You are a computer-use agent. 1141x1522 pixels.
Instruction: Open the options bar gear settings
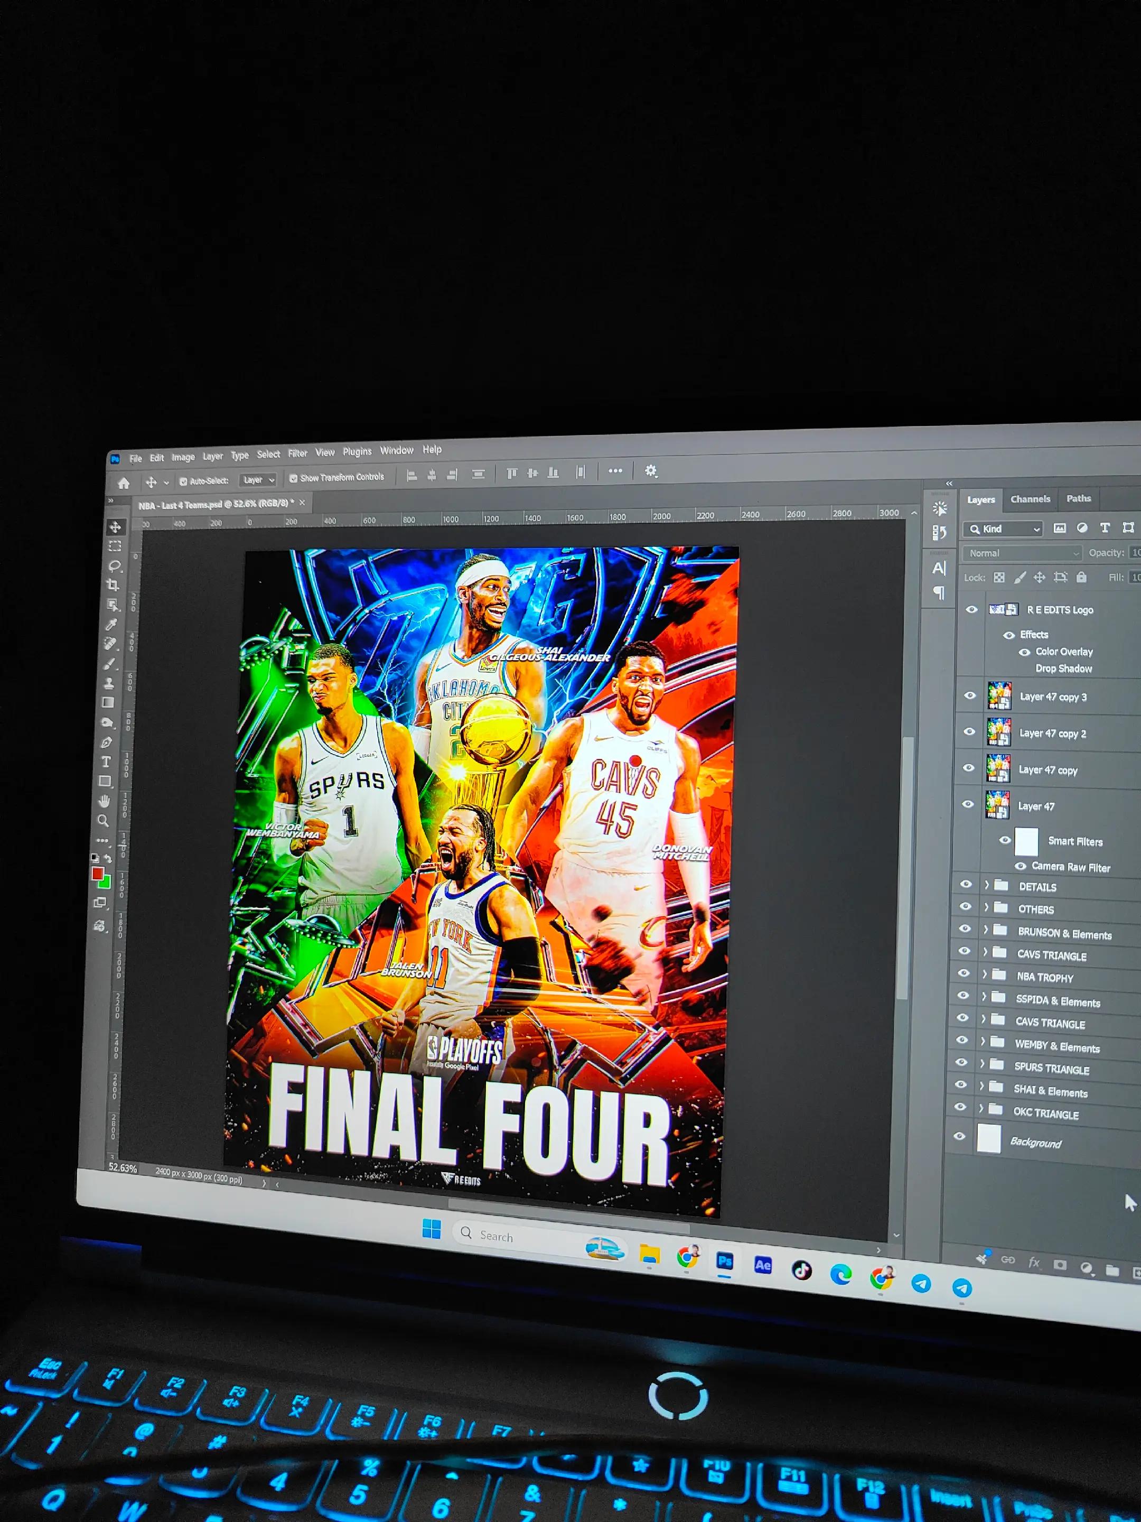[x=651, y=471]
